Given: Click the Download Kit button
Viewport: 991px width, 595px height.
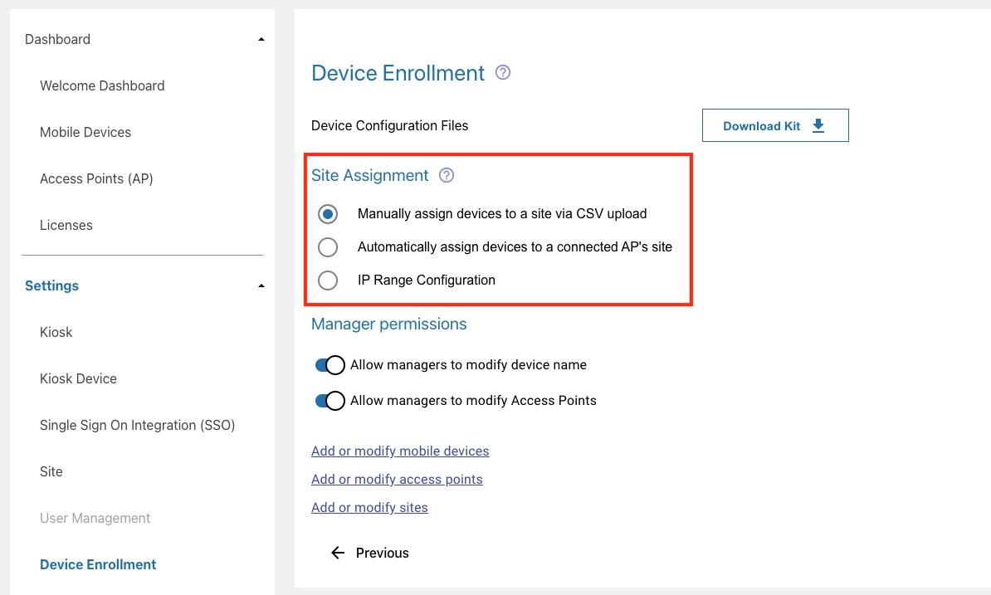Looking at the screenshot, I should 774,125.
